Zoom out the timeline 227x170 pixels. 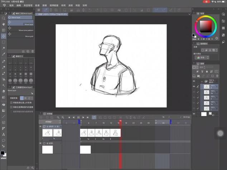tap(58, 117)
